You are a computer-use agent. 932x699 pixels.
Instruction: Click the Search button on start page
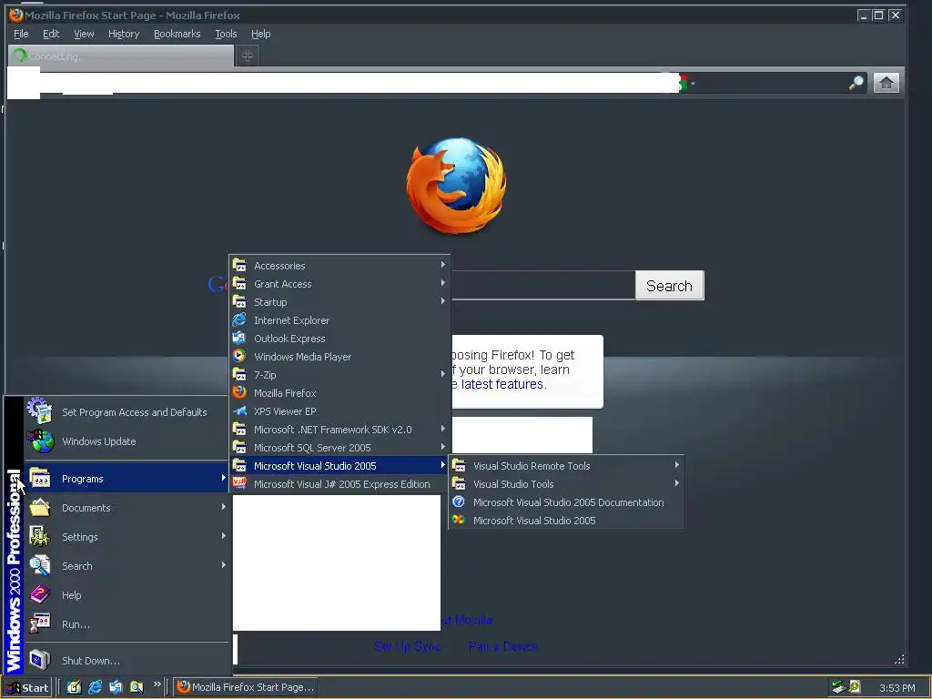pos(669,286)
